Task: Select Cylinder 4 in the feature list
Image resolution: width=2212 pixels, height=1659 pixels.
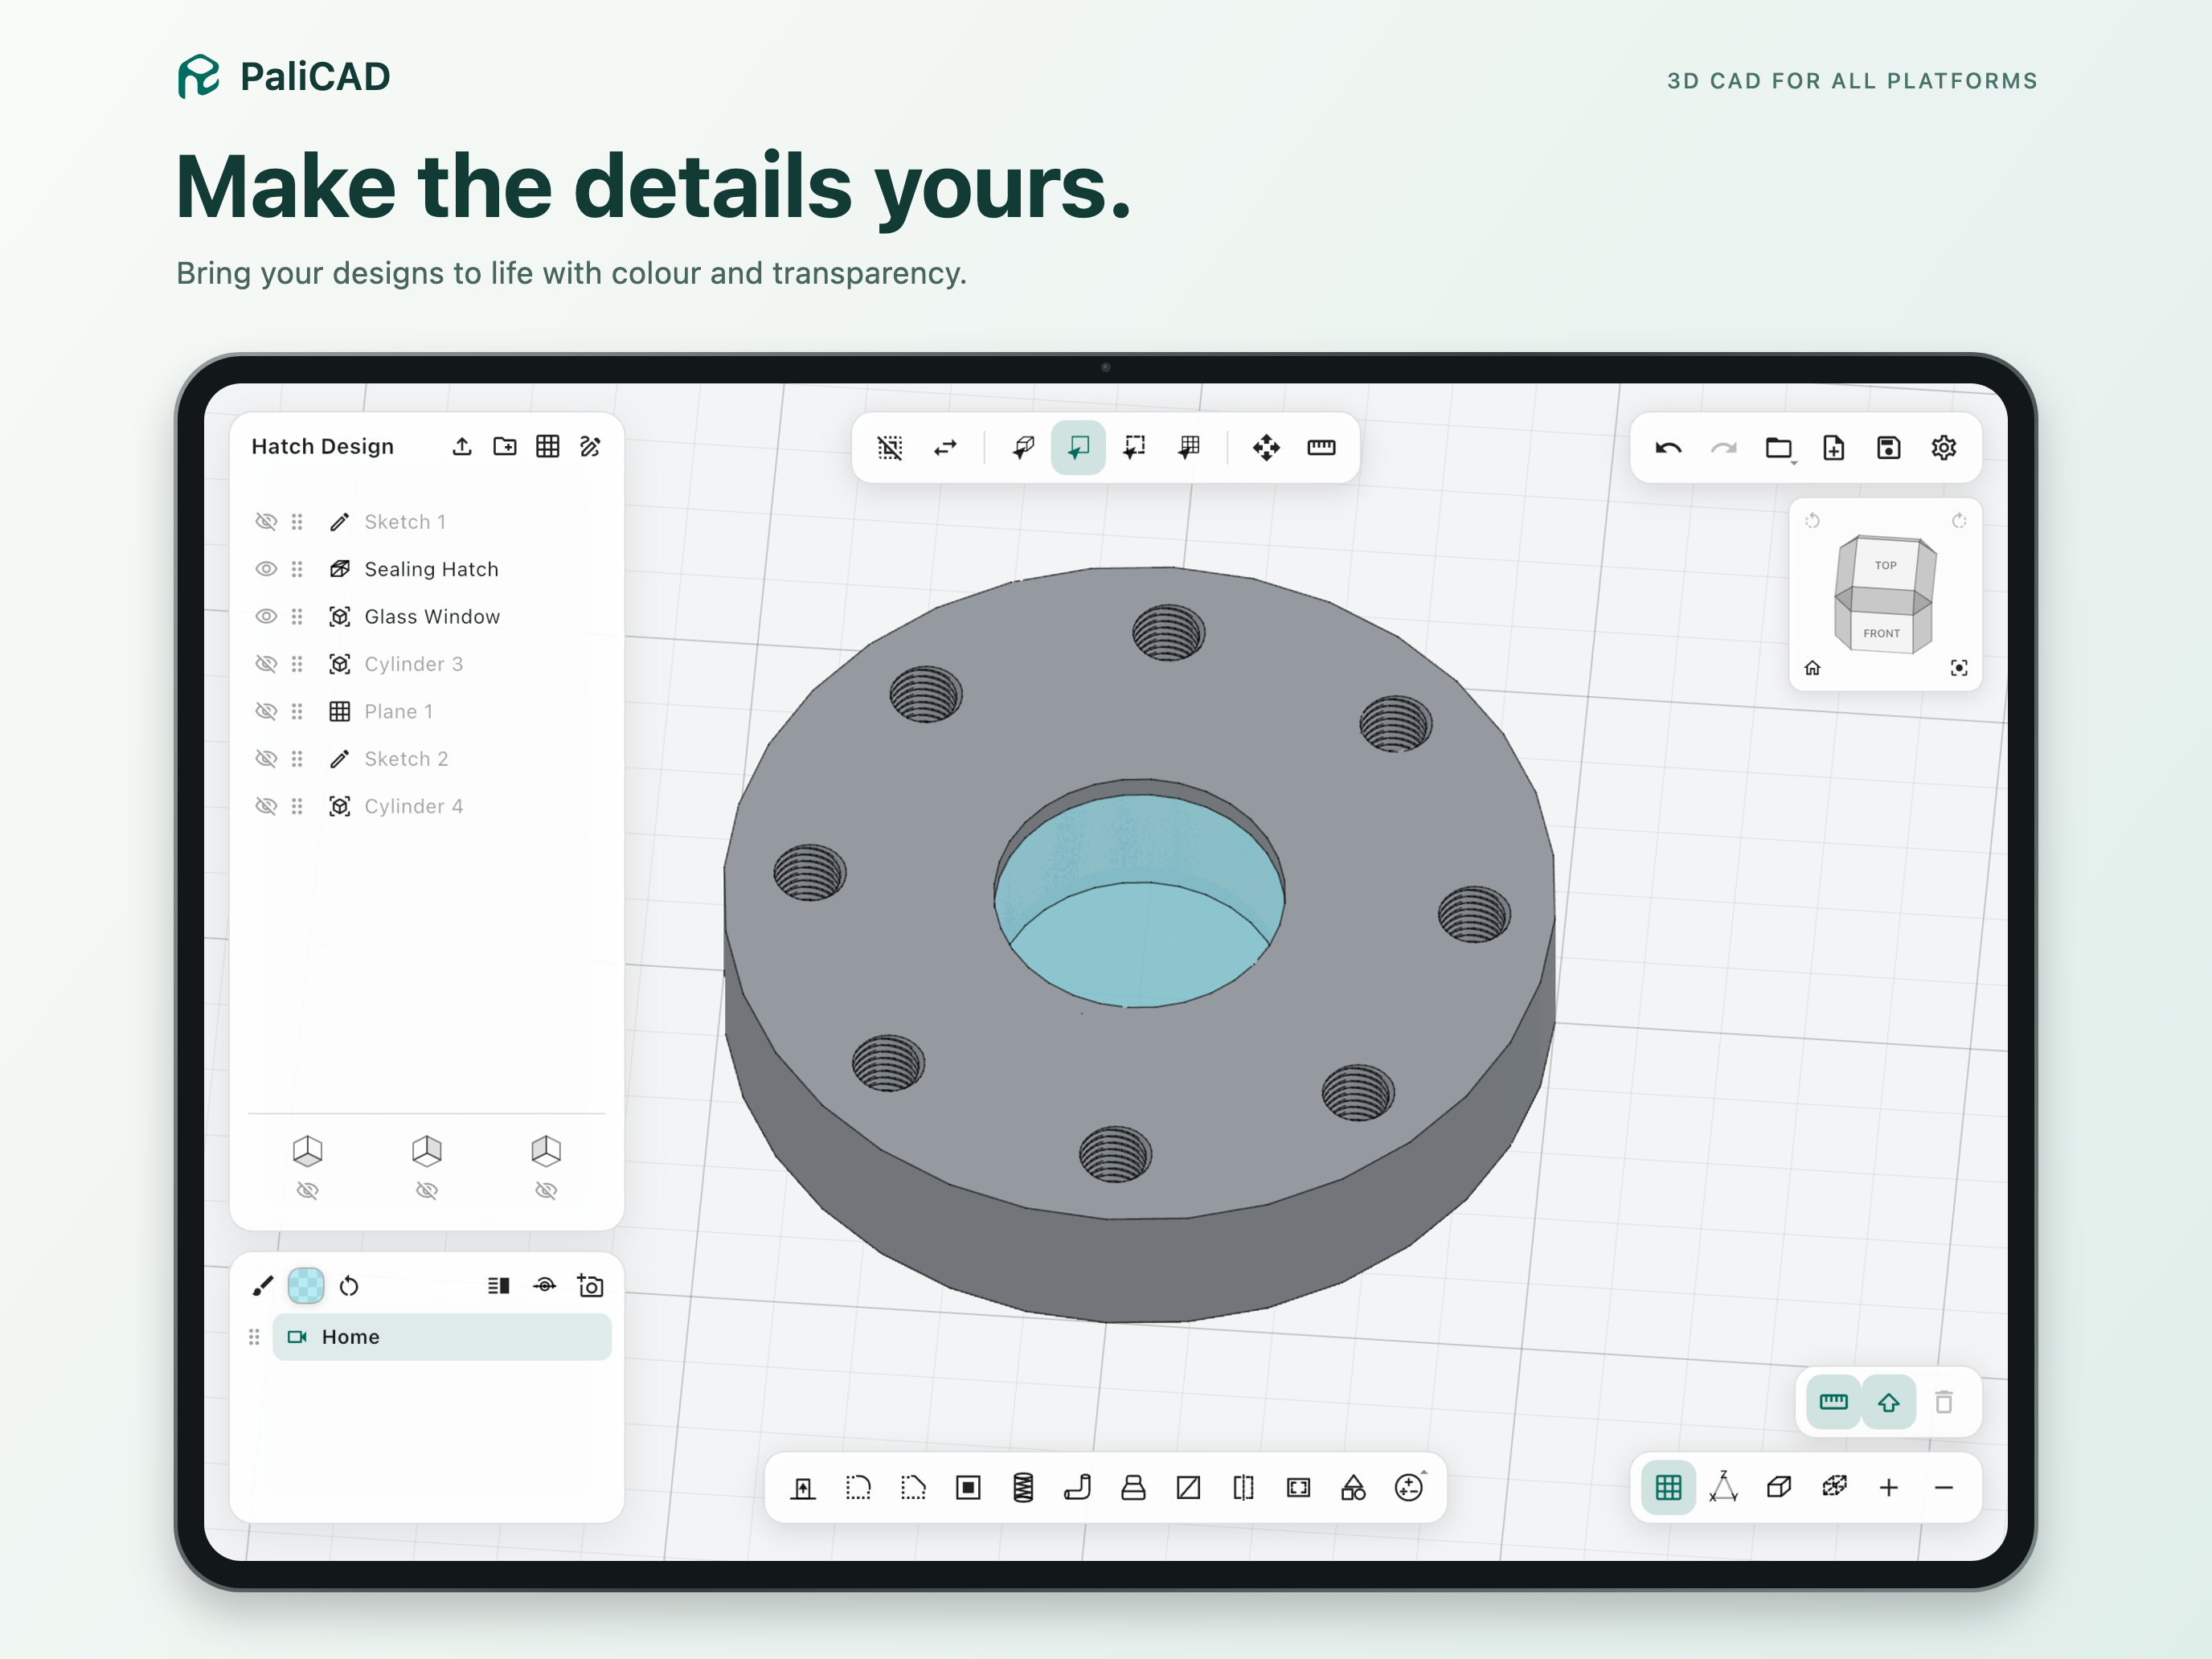Action: 413,806
